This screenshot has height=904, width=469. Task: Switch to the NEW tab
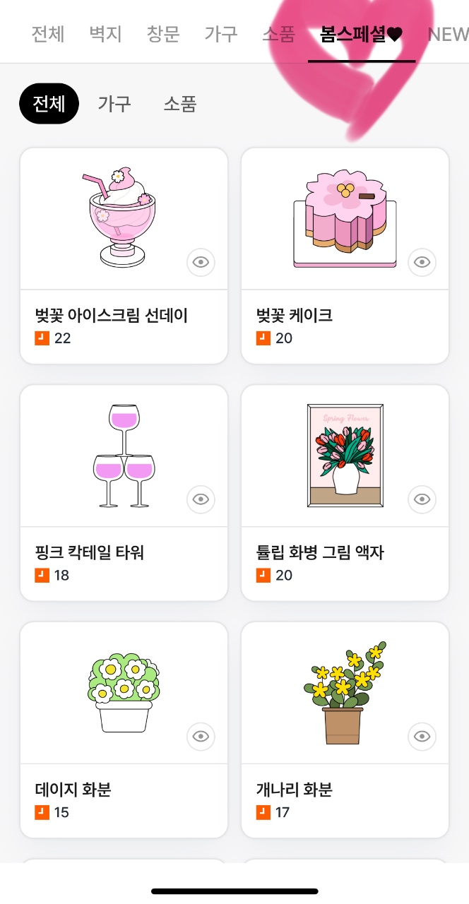pyautogui.click(x=448, y=34)
